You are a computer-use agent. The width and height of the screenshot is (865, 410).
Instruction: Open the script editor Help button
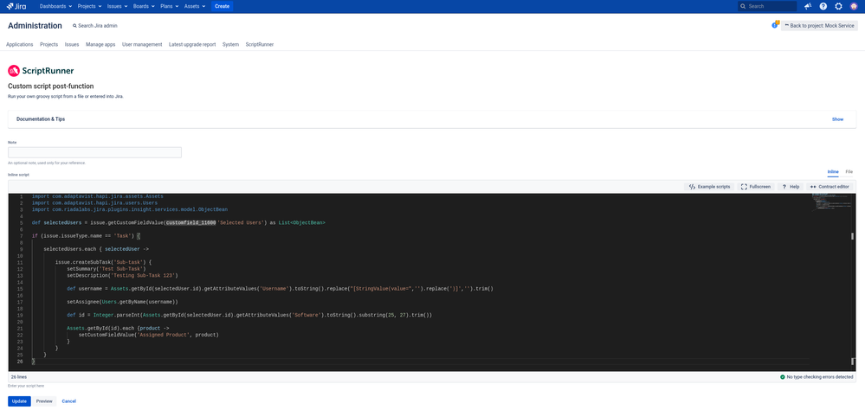click(x=791, y=187)
